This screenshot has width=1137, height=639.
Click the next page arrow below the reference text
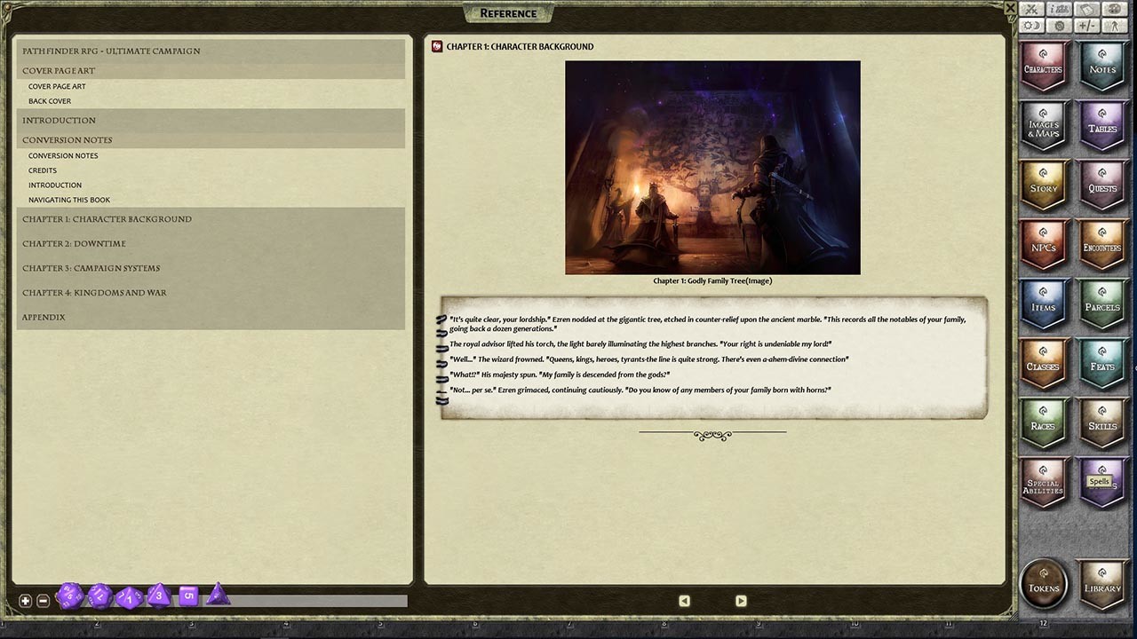click(x=740, y=601)
